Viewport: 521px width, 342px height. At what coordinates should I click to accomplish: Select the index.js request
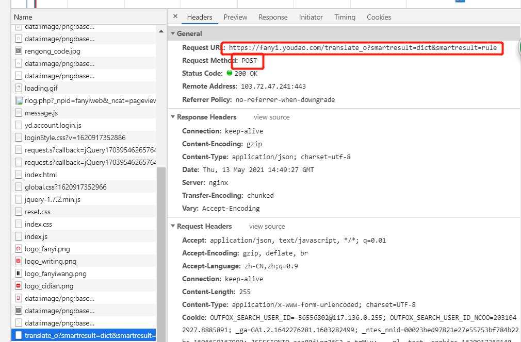point(84,236)
